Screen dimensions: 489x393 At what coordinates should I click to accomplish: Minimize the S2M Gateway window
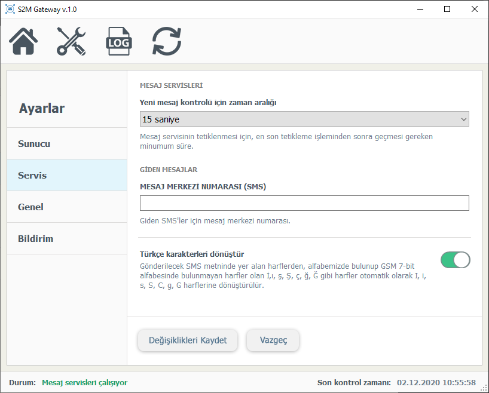419,10
